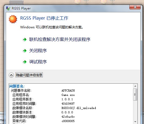Image resolution: width=144 pixels, height=124 pixels.
Task: Click the 应用程序版本 label
Action: pos(23,99)
